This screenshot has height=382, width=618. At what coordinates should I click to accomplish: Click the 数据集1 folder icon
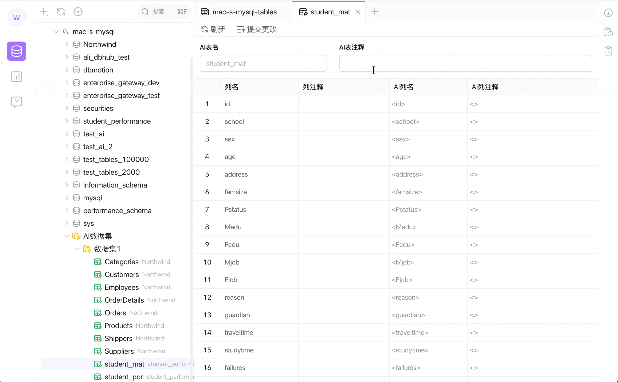(87, 249)
